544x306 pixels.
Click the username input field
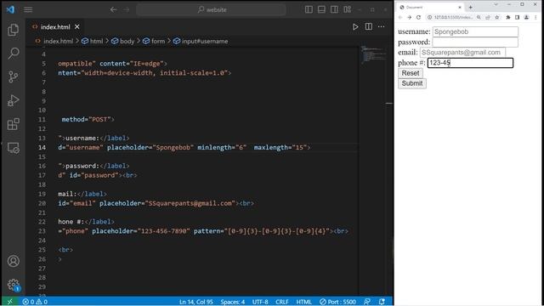click(x=475, y=31)
